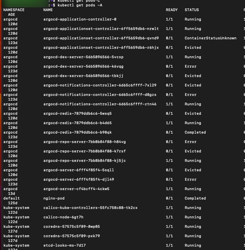Select pod name argocd-server-6fff4f85f4-djl49
The height and width of the screenshot is (250, 245).
(79, 179)
